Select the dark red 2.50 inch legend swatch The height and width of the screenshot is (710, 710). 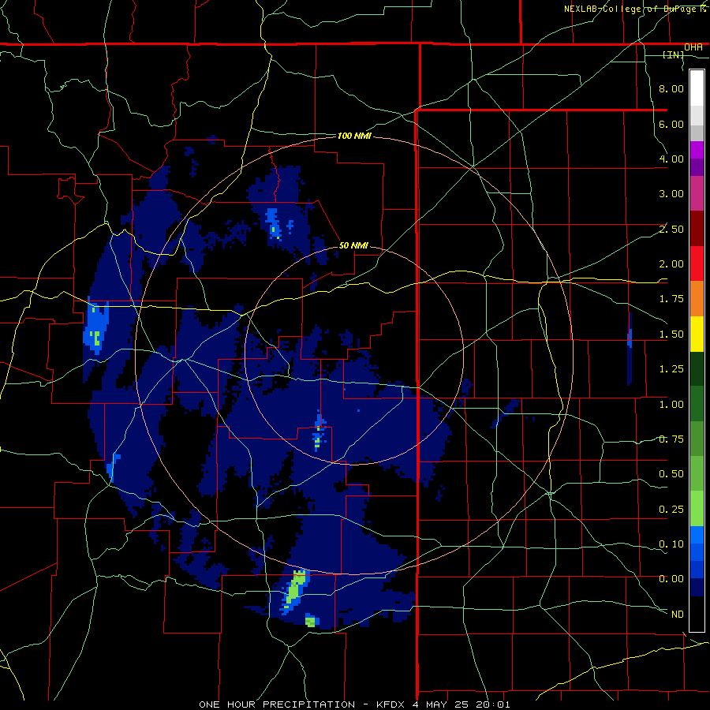coord(697,229)
